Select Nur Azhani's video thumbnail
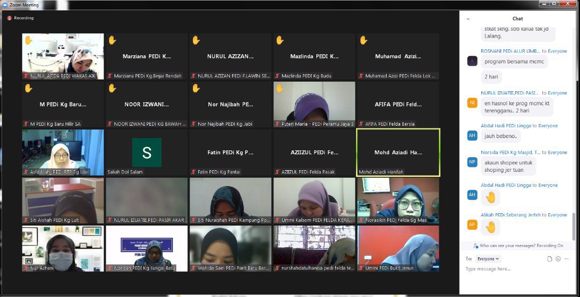The image size is (580, 297). pyautogui.click(x=63, y=249)
